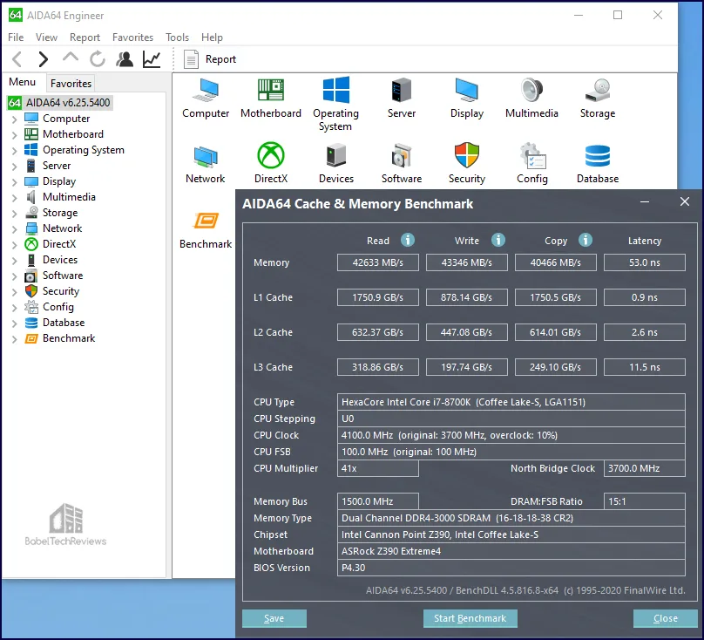
Task: Expand the Operating System tree node
Action: (x=14, y=151)
